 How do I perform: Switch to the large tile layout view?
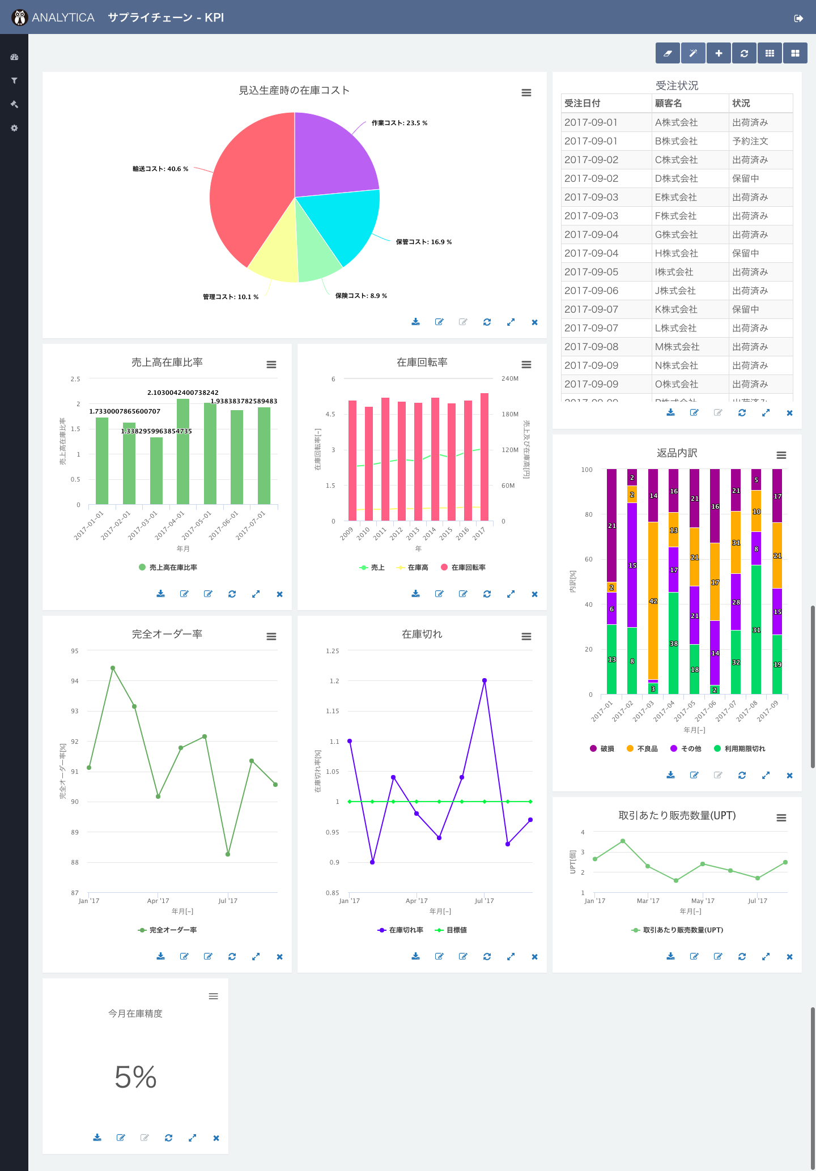pos(795,53)
